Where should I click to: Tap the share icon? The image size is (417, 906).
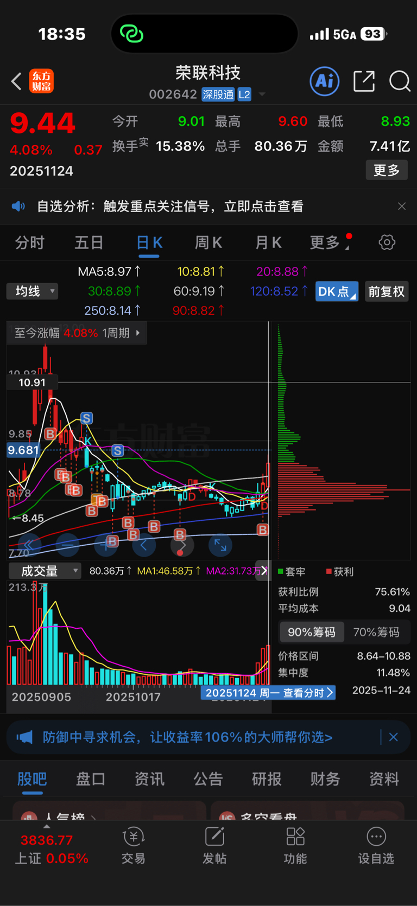click(364, 81)
